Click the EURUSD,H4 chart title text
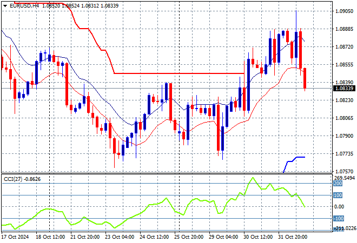Image resolution: width=357 pixels, height=243 pixels. click(24, 6)
